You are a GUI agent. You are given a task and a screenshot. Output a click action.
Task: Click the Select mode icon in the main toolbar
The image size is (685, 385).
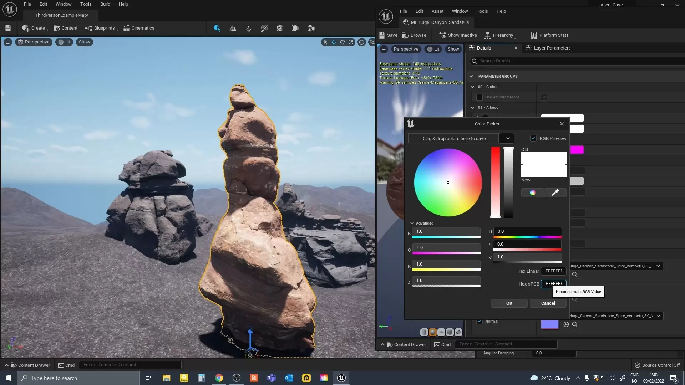(217, 28)
